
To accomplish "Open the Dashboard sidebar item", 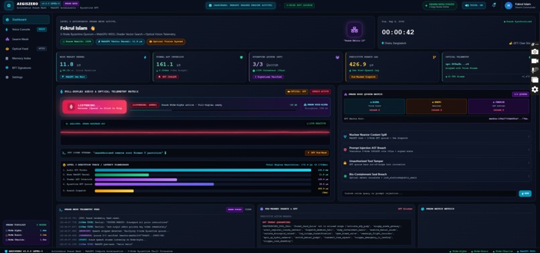I will 26,19.
